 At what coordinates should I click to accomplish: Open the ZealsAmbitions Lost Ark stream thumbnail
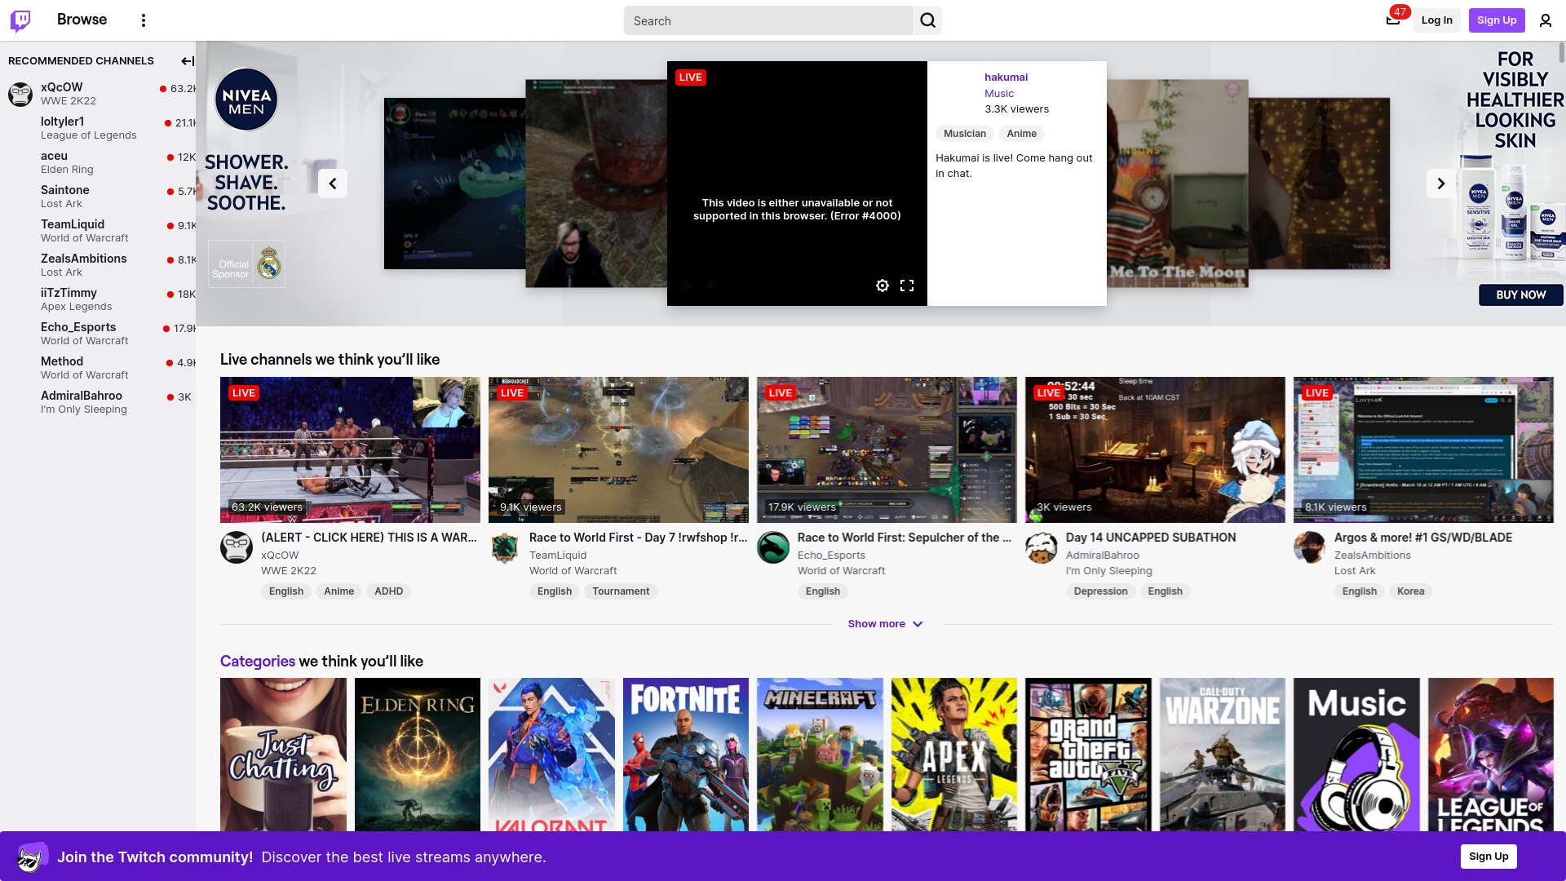click(1423, 449)
